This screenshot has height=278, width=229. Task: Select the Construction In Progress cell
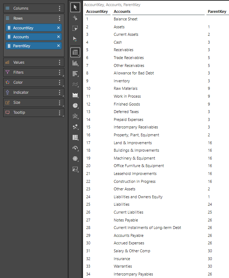135,181
